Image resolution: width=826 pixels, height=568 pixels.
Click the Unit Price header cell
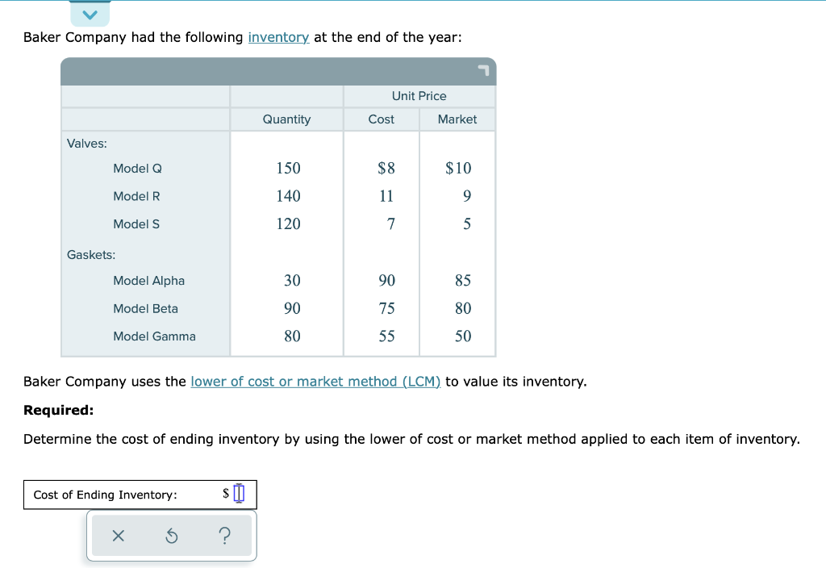[419, 95]
